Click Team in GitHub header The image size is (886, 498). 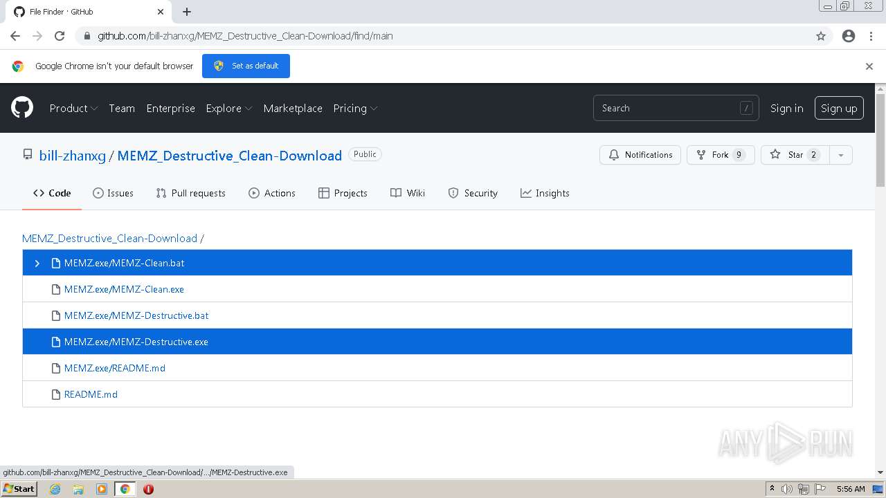coord(122,108)
